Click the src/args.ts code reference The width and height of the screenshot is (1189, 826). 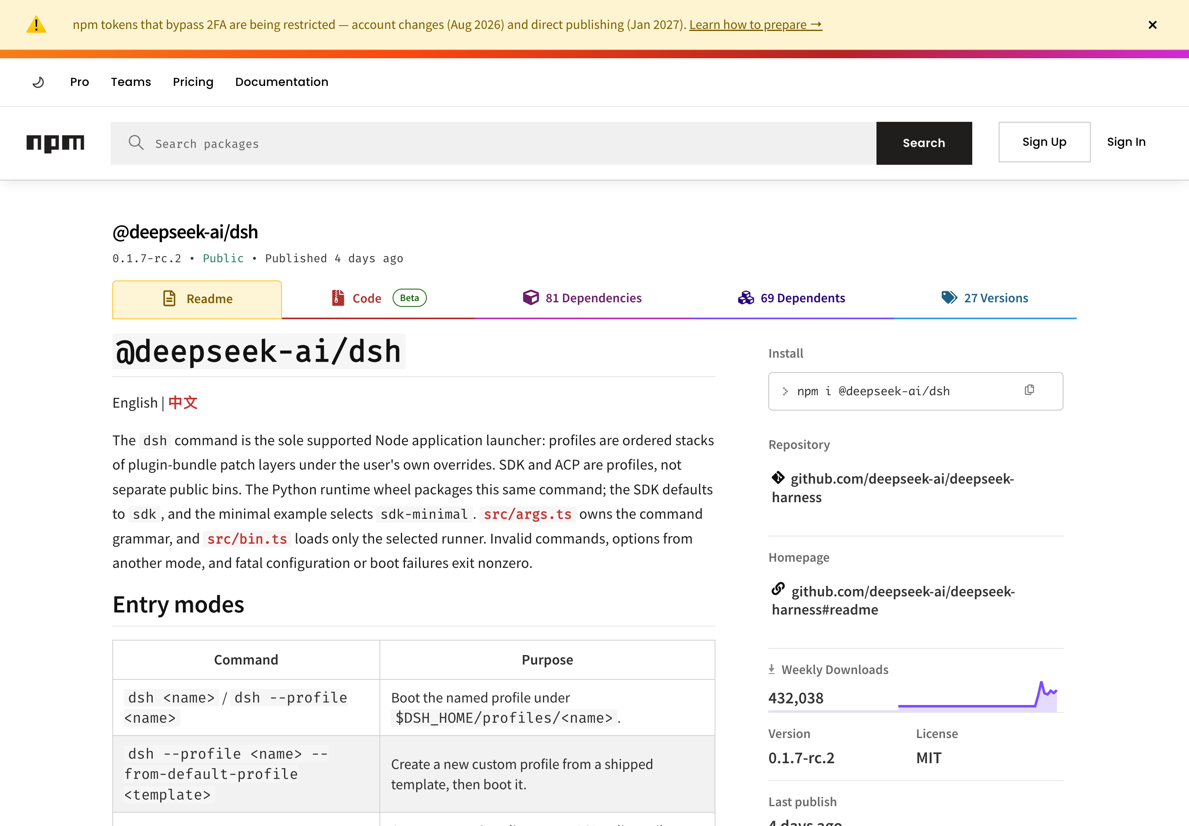(x=527, y=514)
